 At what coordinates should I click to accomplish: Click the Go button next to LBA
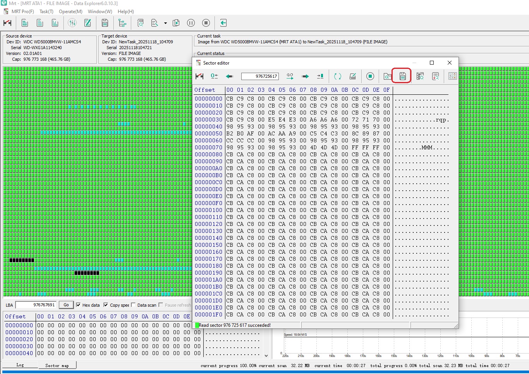[x=66, y=305]
